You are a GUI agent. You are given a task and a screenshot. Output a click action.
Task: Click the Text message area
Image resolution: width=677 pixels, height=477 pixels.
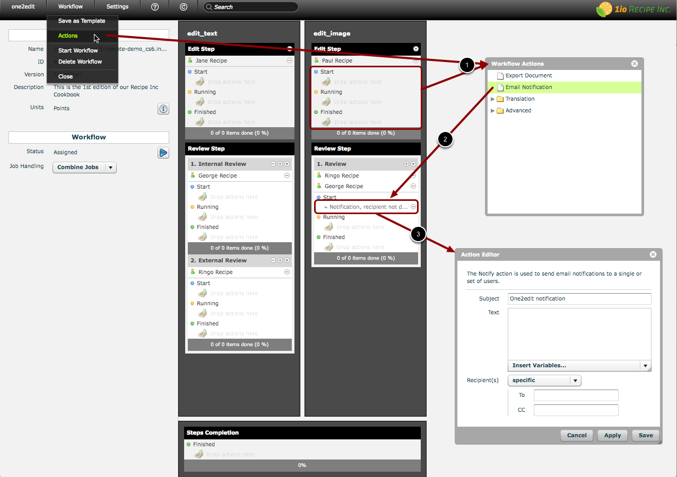[579, 334]
